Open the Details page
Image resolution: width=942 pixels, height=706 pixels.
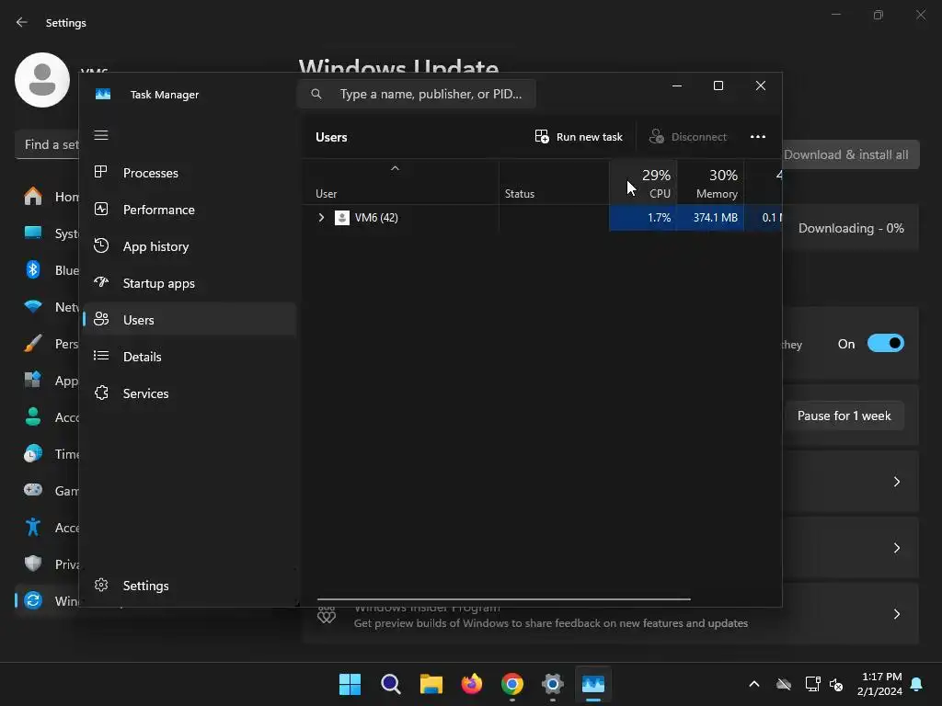click(x=190, y=357)
